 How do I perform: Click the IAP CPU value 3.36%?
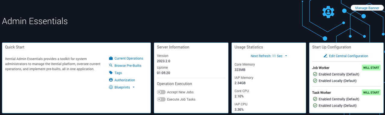click(239, 110)
